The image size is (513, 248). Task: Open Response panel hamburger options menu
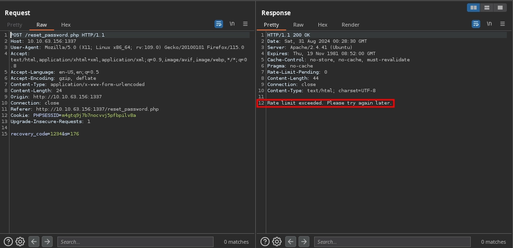tap(502, 24)
